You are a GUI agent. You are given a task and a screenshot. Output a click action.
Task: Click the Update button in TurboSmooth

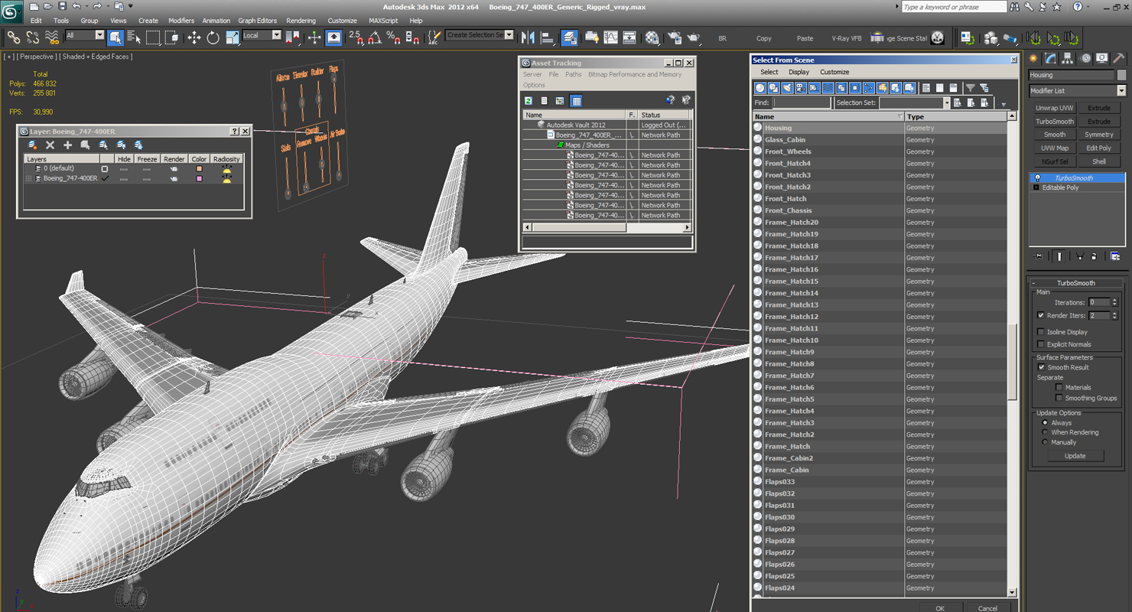pos(1075,456)
